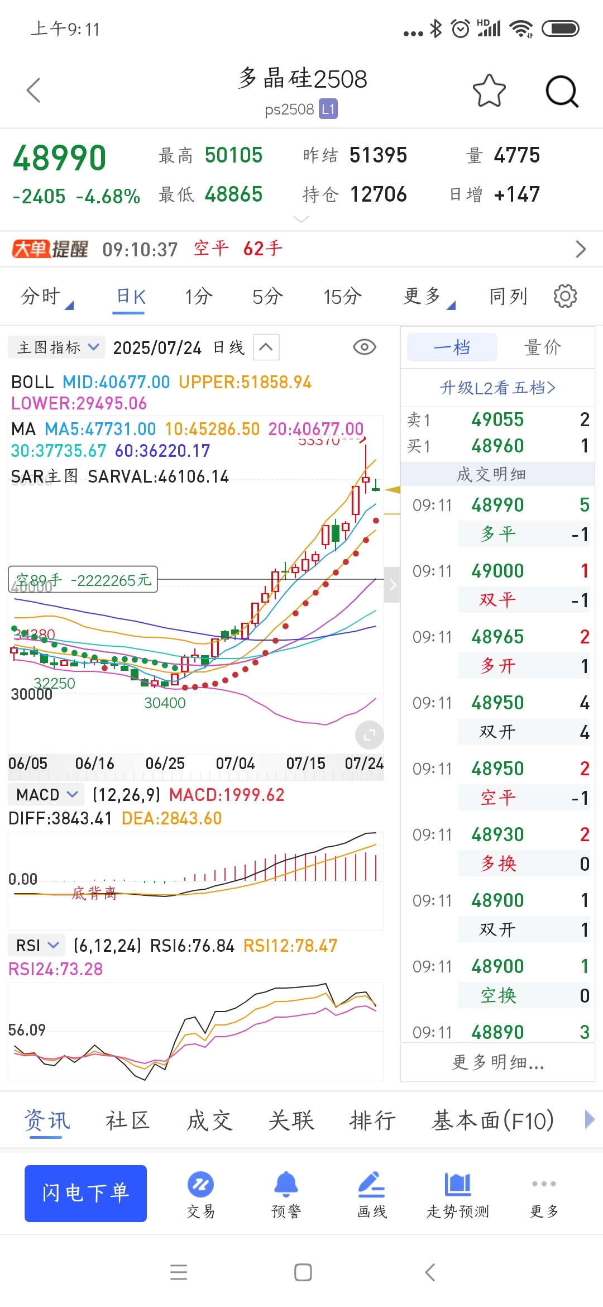603x1307 pixels.
Task: Open 走势预测 trend forecast icon
Action: 458,1194
